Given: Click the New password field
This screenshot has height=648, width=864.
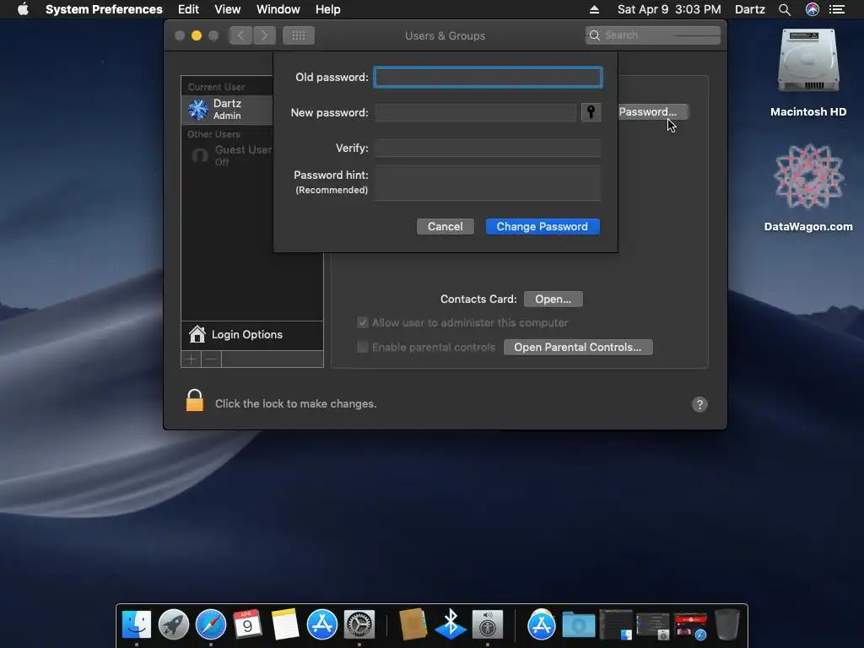Looking at the screenshot, I should 476,112.
